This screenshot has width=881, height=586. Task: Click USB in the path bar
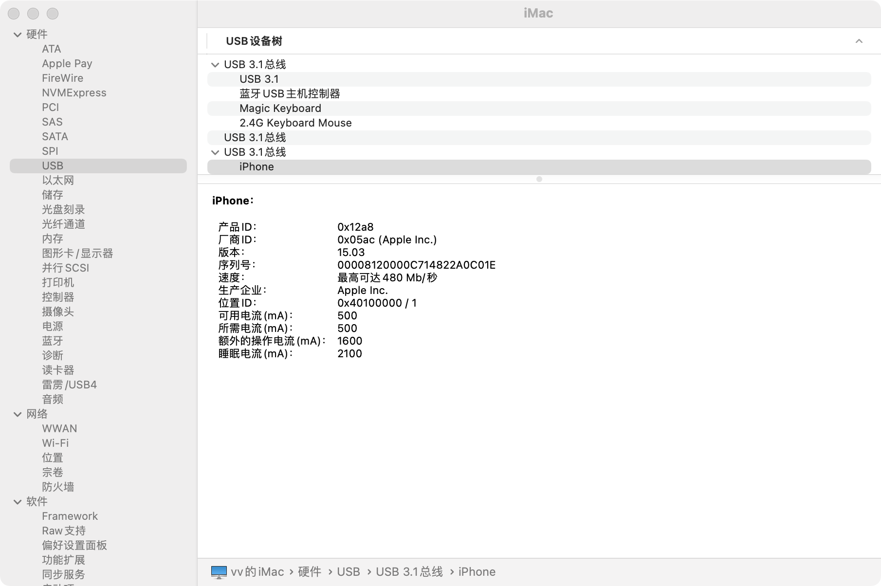click(349, 572)
